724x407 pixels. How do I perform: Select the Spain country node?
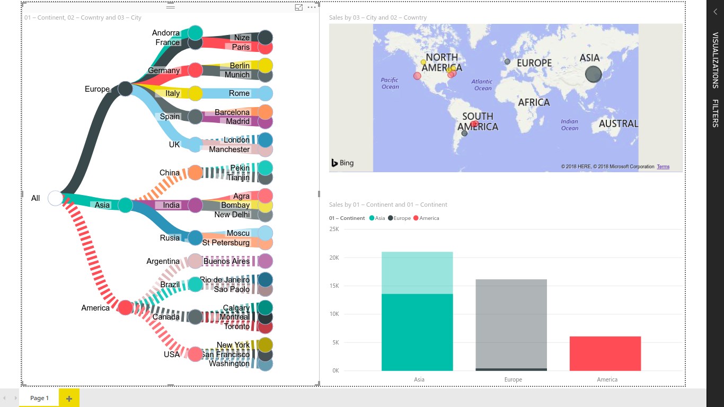point(196,117)
